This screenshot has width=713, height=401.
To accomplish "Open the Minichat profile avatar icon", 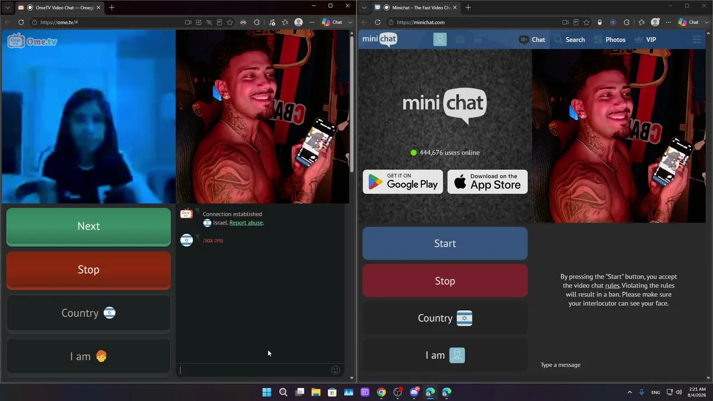I will pos(440,40).
